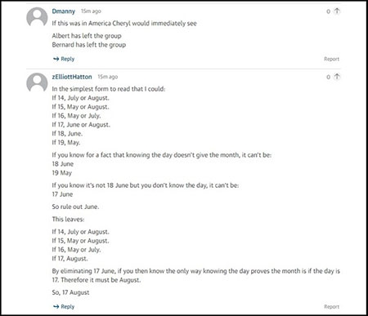This screenshot has width=368, height=316.
Task: Upvote zElliottHatton's comment with the arrow icon
Action: 337,77
